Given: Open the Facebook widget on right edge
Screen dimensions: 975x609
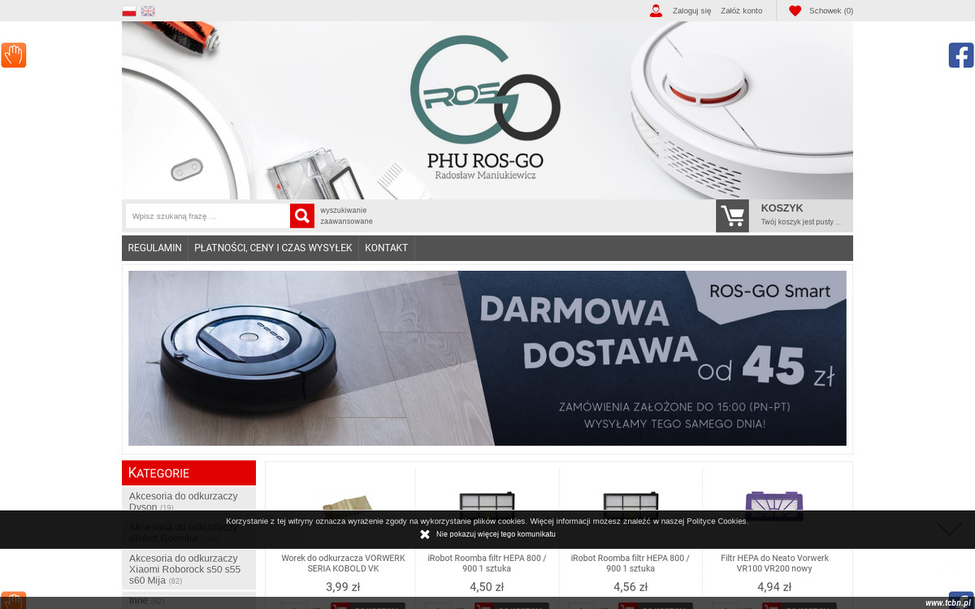Looking at the screenshot, I should [x=961, y=55].
